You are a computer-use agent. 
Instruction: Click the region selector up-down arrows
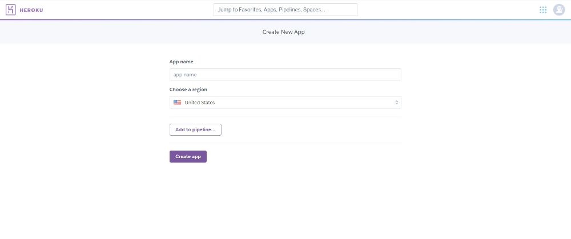397,102
